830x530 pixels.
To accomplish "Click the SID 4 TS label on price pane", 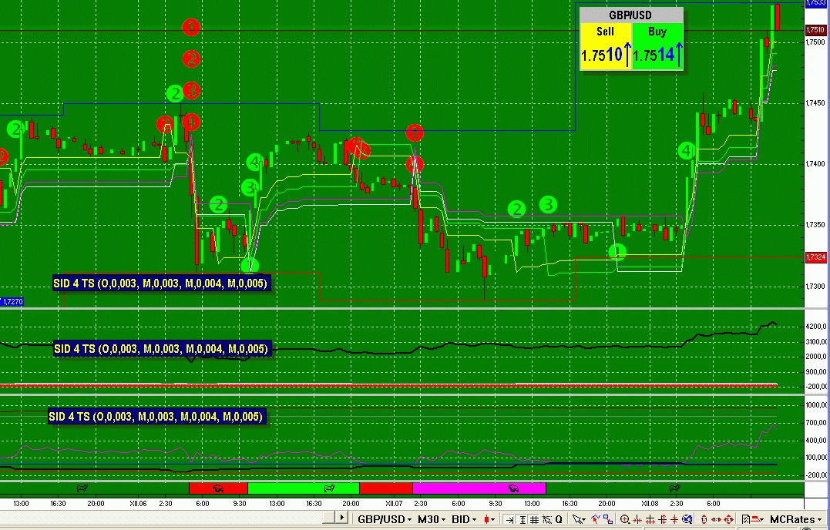I will pos(160,283).
